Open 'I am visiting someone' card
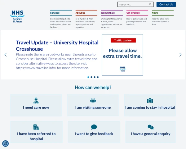Image resolution: width=186 pixels, height=149 pixels. coord(93,105)
